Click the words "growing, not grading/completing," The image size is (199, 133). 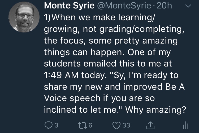point(114,30)
